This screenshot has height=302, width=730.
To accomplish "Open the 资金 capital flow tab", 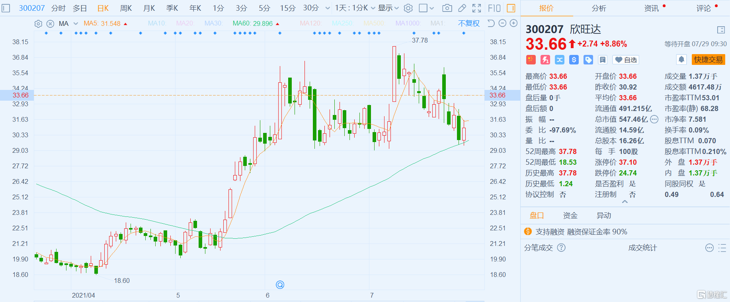I will 570,216.
